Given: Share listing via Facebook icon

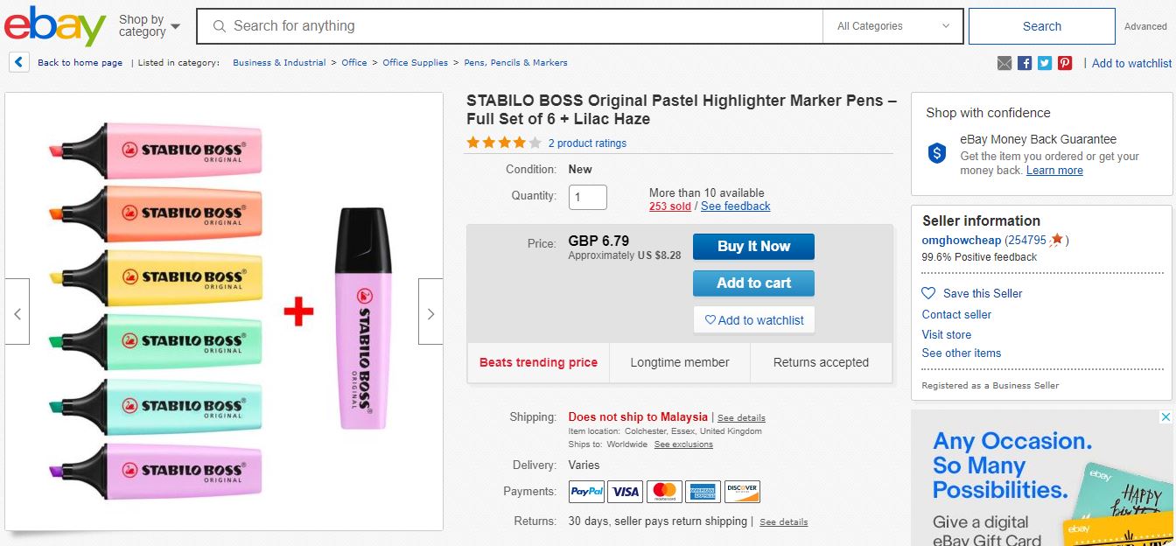Looking at the screenshot, I should coord(1025,63).
